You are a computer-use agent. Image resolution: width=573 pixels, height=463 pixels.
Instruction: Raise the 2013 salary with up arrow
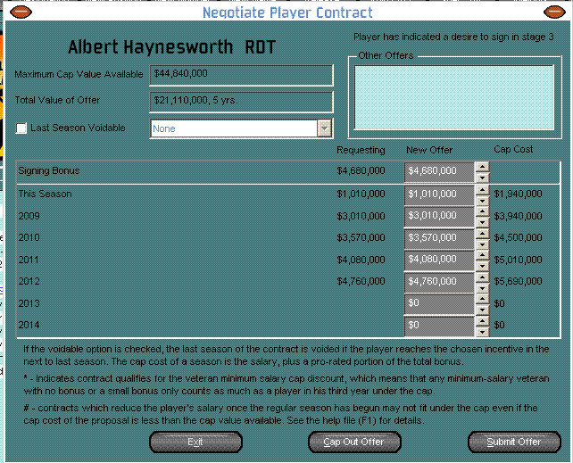click(x=482, y=299)
